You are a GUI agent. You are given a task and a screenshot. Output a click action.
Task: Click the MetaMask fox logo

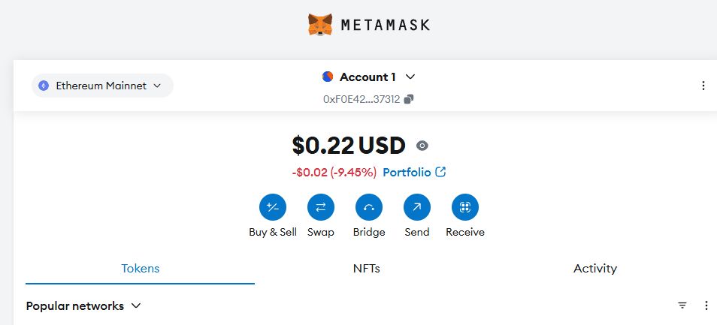[x=320, y=25]
